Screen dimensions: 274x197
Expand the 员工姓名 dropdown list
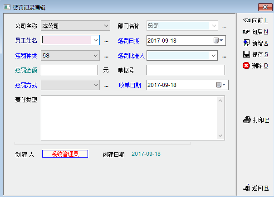click(x=96, y=41)
